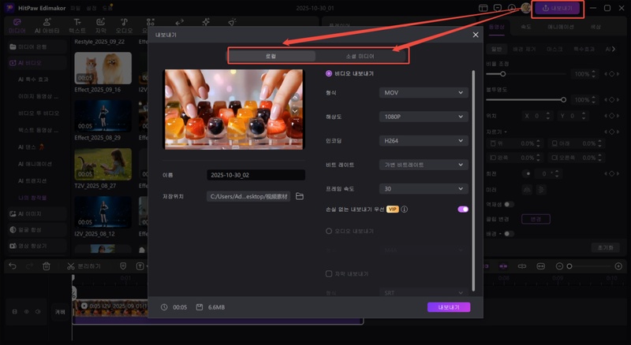Image resolution: width=631 pixels, height=345 pixels.
Task: Click the flip horizontal mirror icon
Action: (x=525, y=189)
